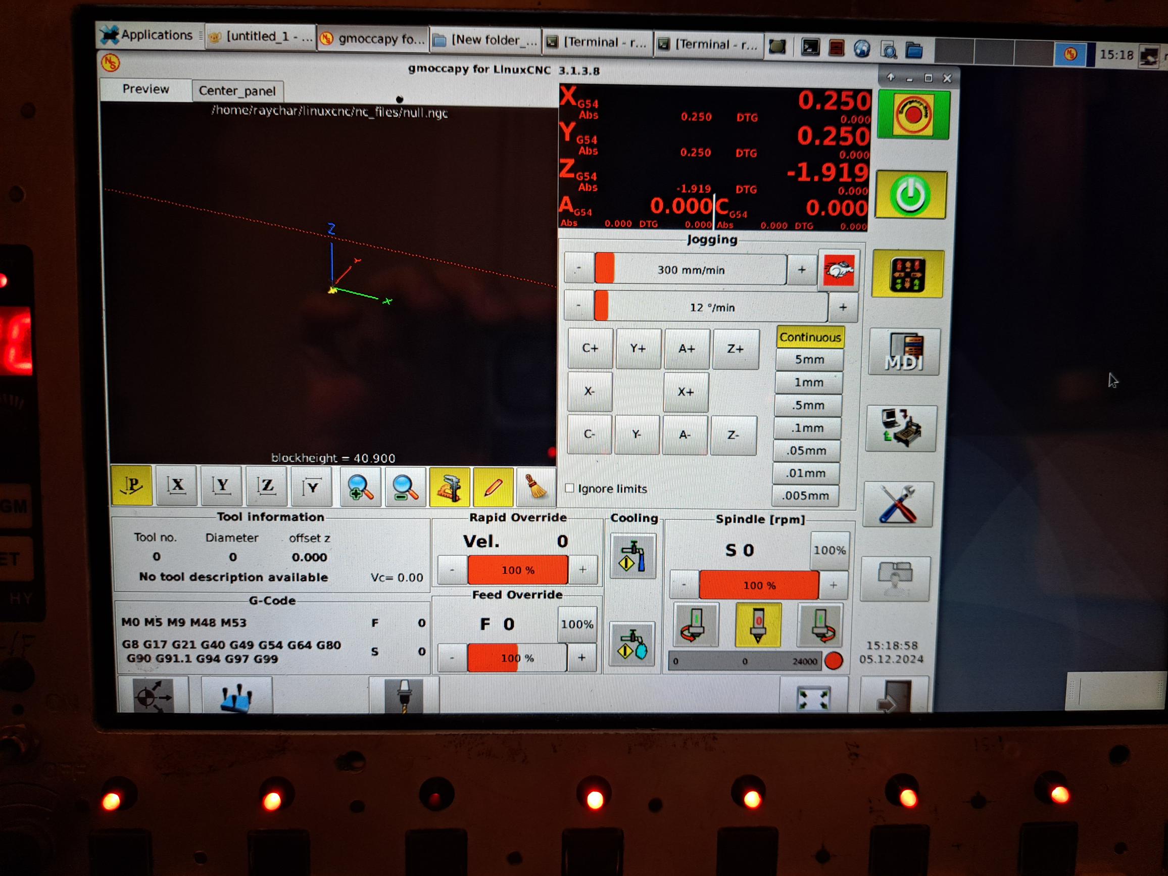Switch to New folder taskbar window
The image size is (1168, 876).
point(486,40)
